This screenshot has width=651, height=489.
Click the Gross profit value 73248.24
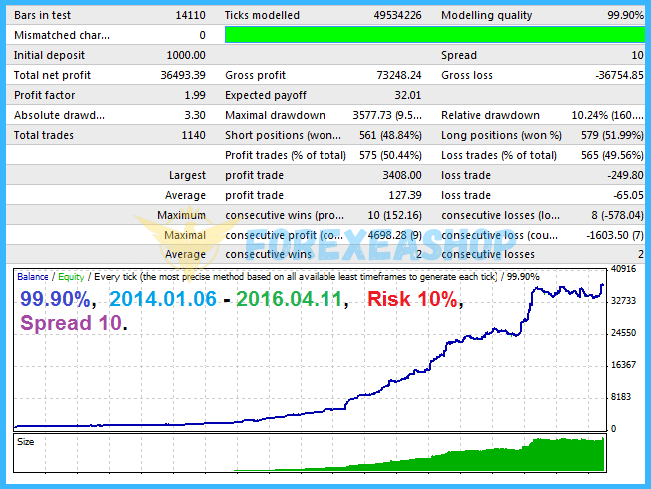(396, 75)
